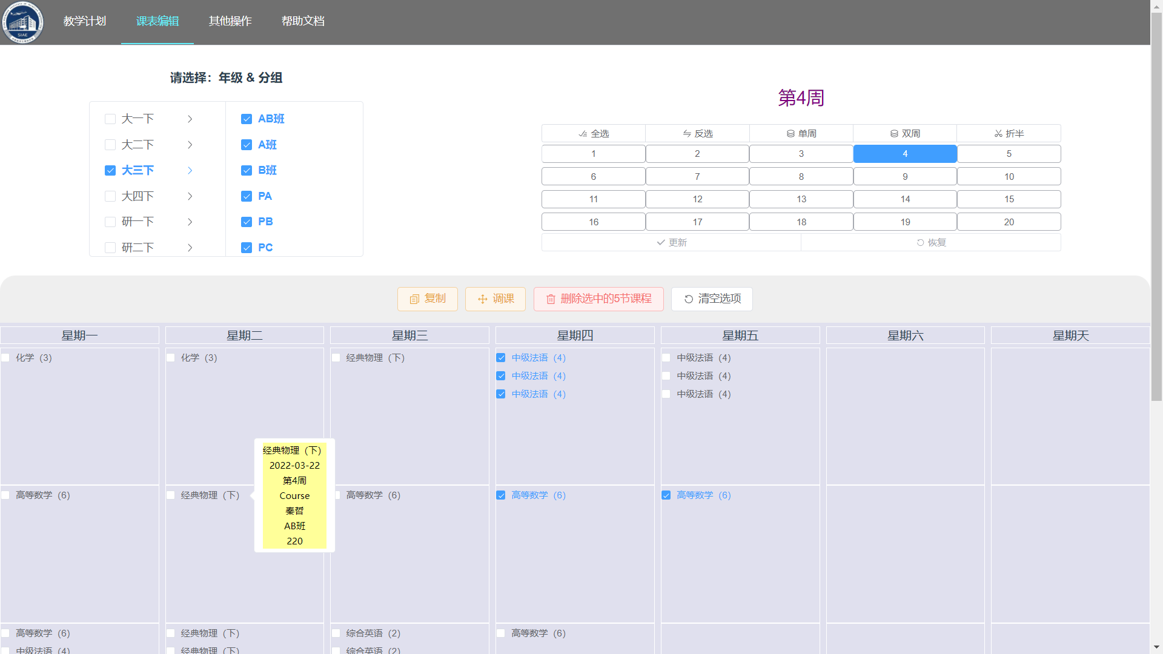Check the 研一下 grade checkbox
This screenshot has height=654, width=1163.
click(110, 222)
